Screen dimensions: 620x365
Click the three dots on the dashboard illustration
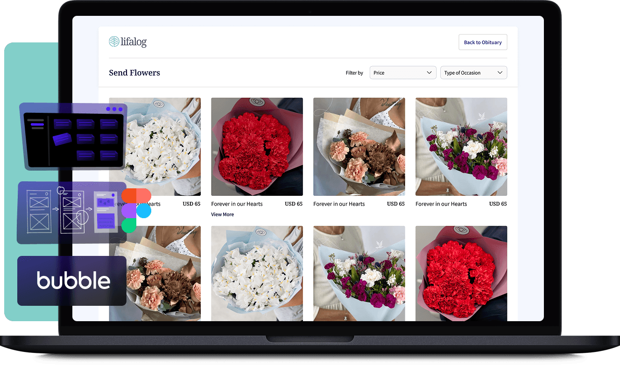(114, 109)
